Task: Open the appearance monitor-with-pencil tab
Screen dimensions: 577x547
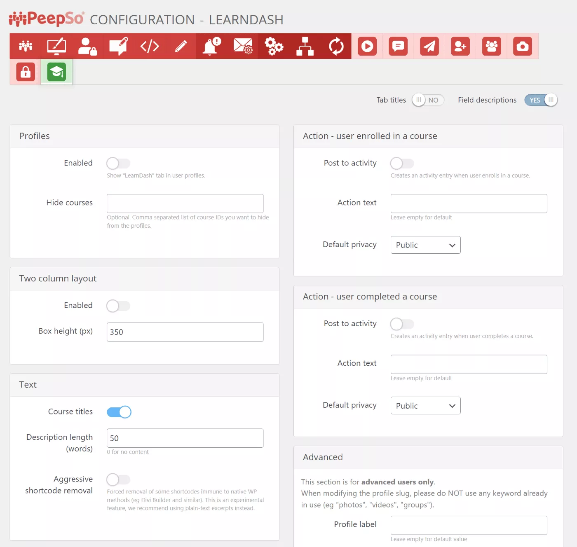Action: point(56,46)
